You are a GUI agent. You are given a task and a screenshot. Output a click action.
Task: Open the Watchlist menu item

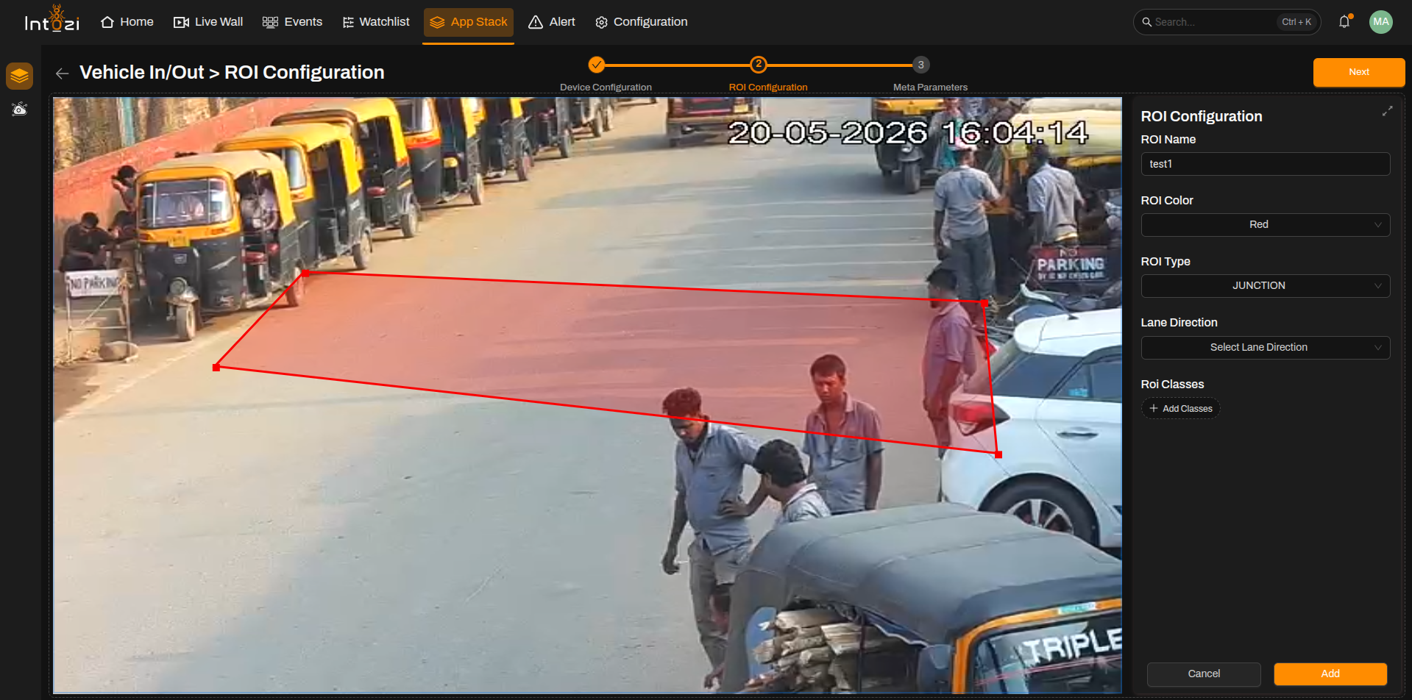[x=376, y=22]
